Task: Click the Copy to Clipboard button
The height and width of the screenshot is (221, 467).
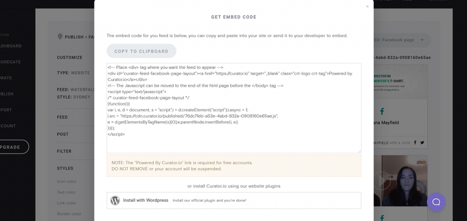Action: 141,51
